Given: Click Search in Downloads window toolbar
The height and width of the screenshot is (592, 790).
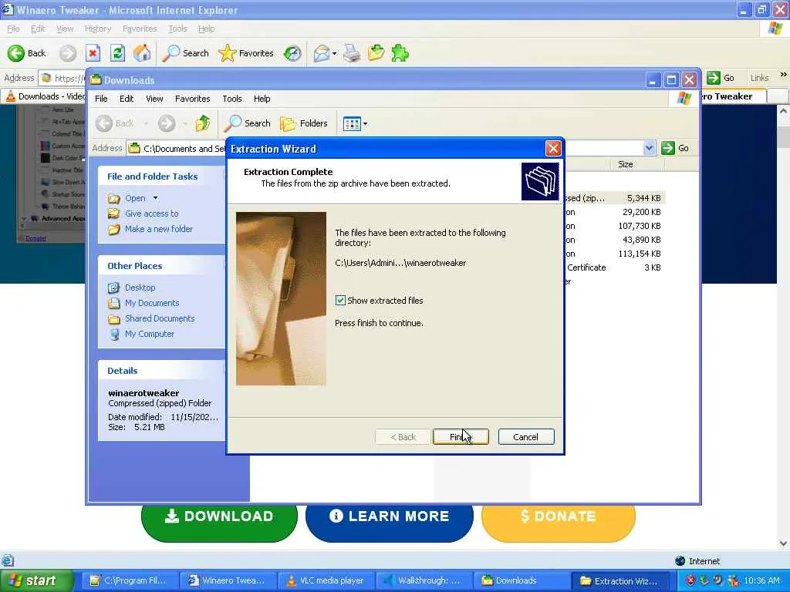Looking at the screenshot, I should [248, 123].
